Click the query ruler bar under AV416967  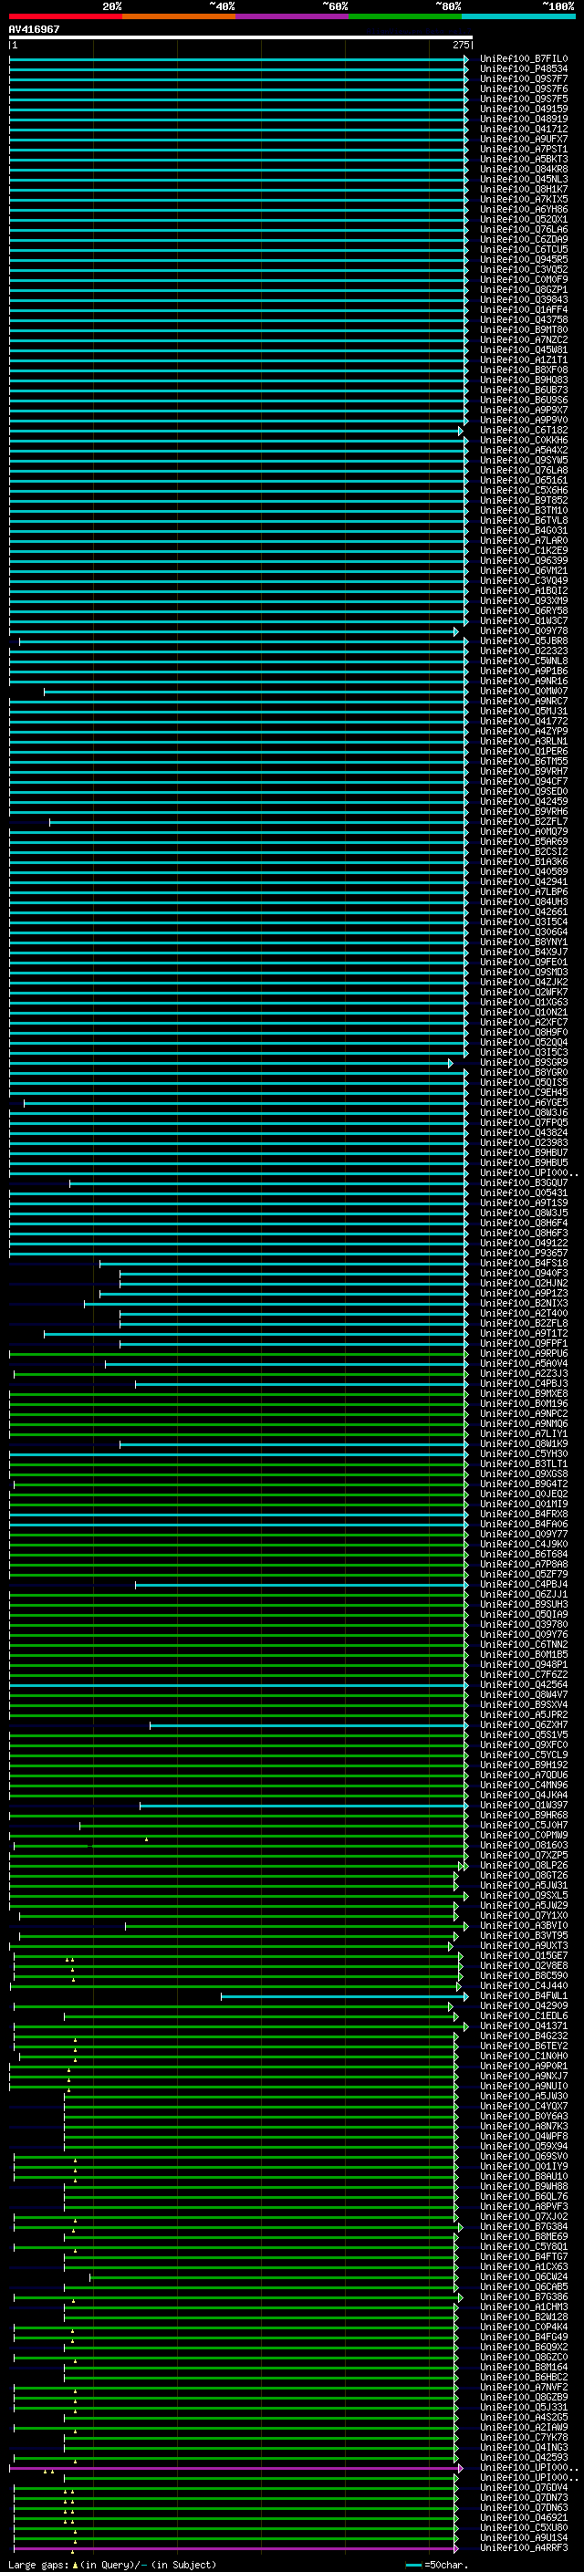pos(241,36)
